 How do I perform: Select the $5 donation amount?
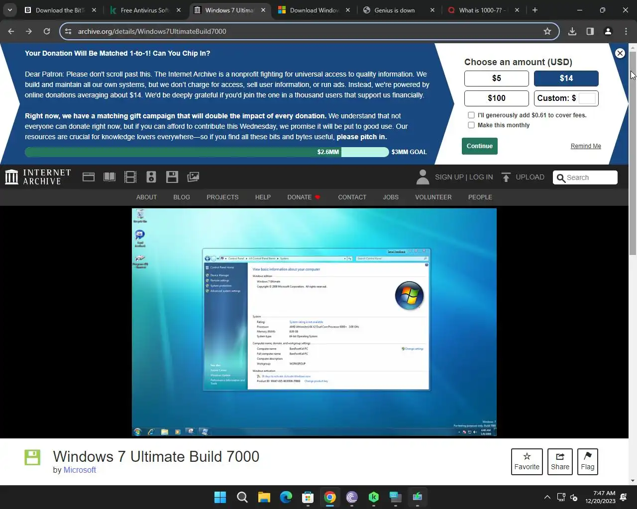pyautogui.click(x=497, y=78)
